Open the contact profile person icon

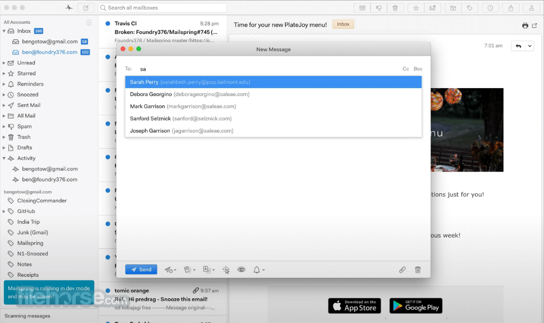(532, 8)
